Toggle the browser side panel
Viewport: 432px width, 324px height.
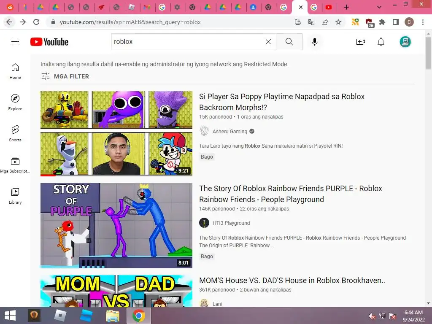[396, 22]
